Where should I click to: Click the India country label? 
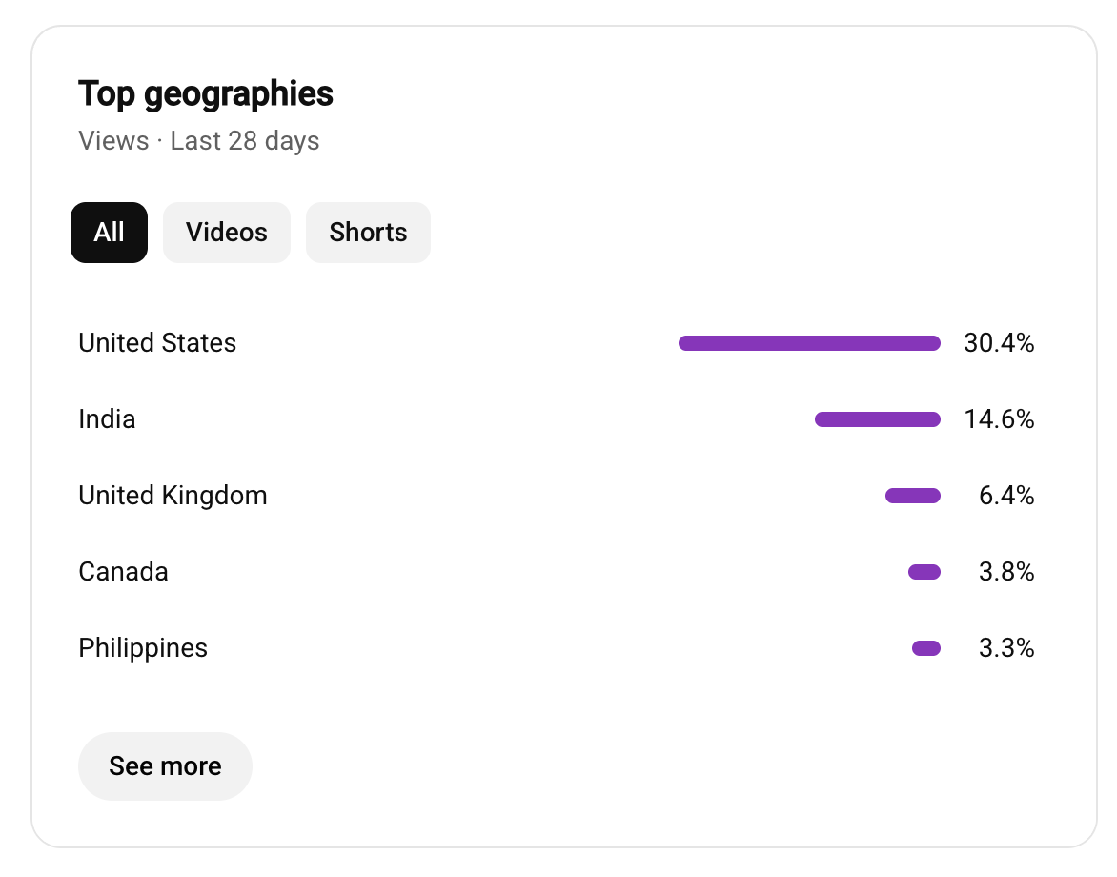point(107,418)
